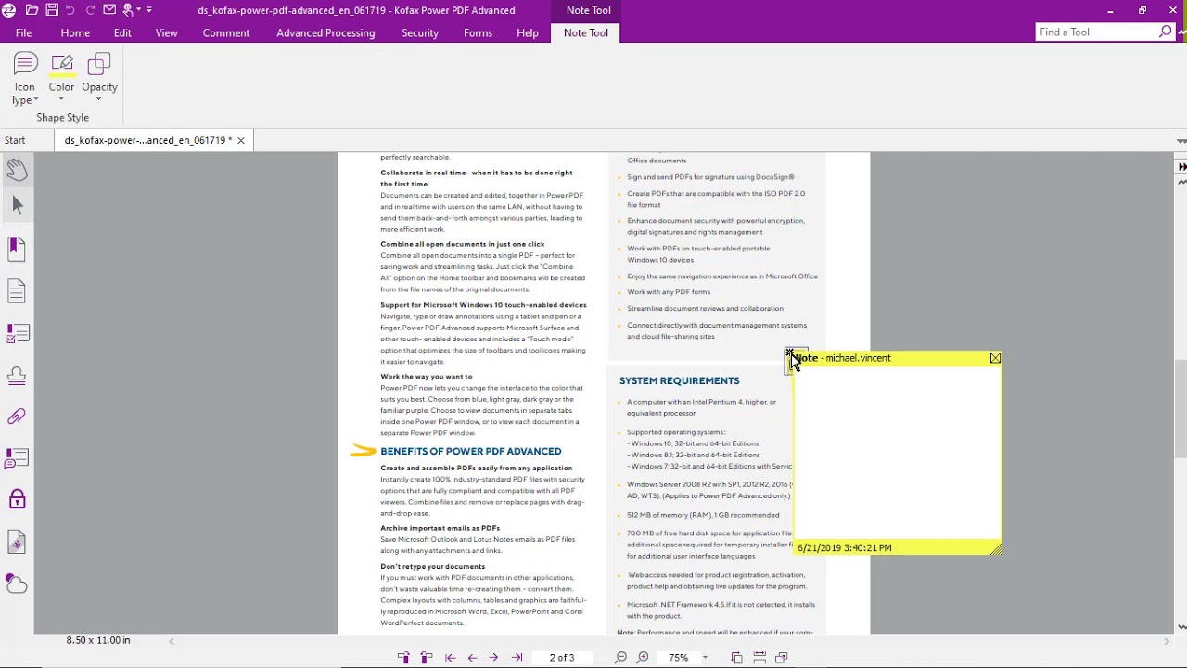Image resolution: width=1187 pixels, height=668 pixels.
Task: Switch to the Start document tab
Action: (15, 140)
